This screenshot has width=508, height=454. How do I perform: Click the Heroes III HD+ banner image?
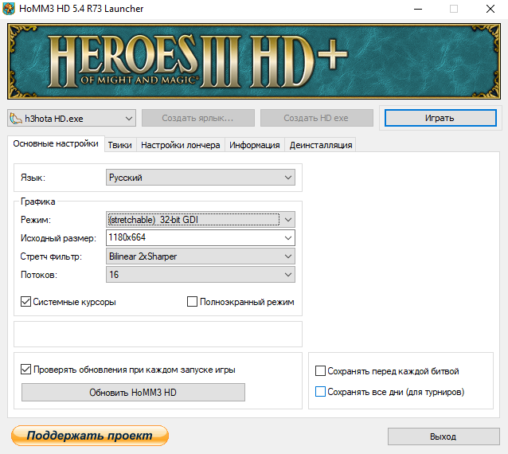point(253,61)
